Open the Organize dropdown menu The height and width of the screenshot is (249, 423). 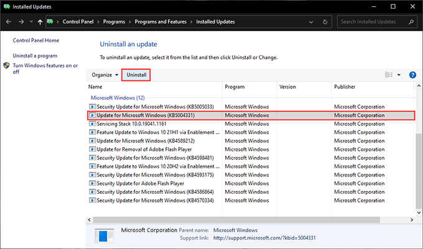click(x=105, y=75)
